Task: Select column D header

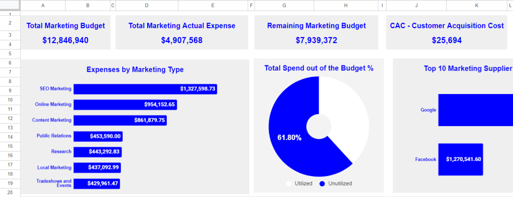Action: coord(147,5)
